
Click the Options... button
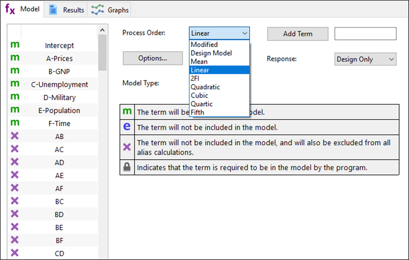click(x=152, y=58)
